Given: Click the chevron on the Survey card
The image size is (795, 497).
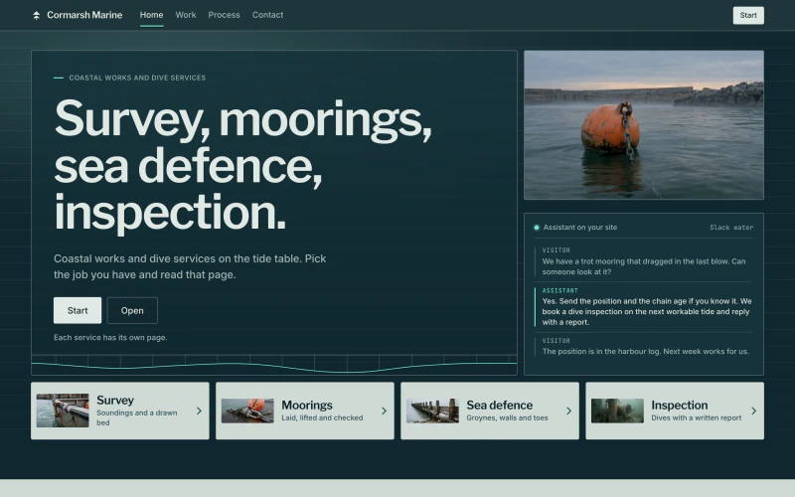Looking at the screenshot, I should [x=199, y=411].
